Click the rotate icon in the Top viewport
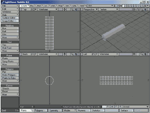Viewport: 150px width, 113px height. coord(69,9)
